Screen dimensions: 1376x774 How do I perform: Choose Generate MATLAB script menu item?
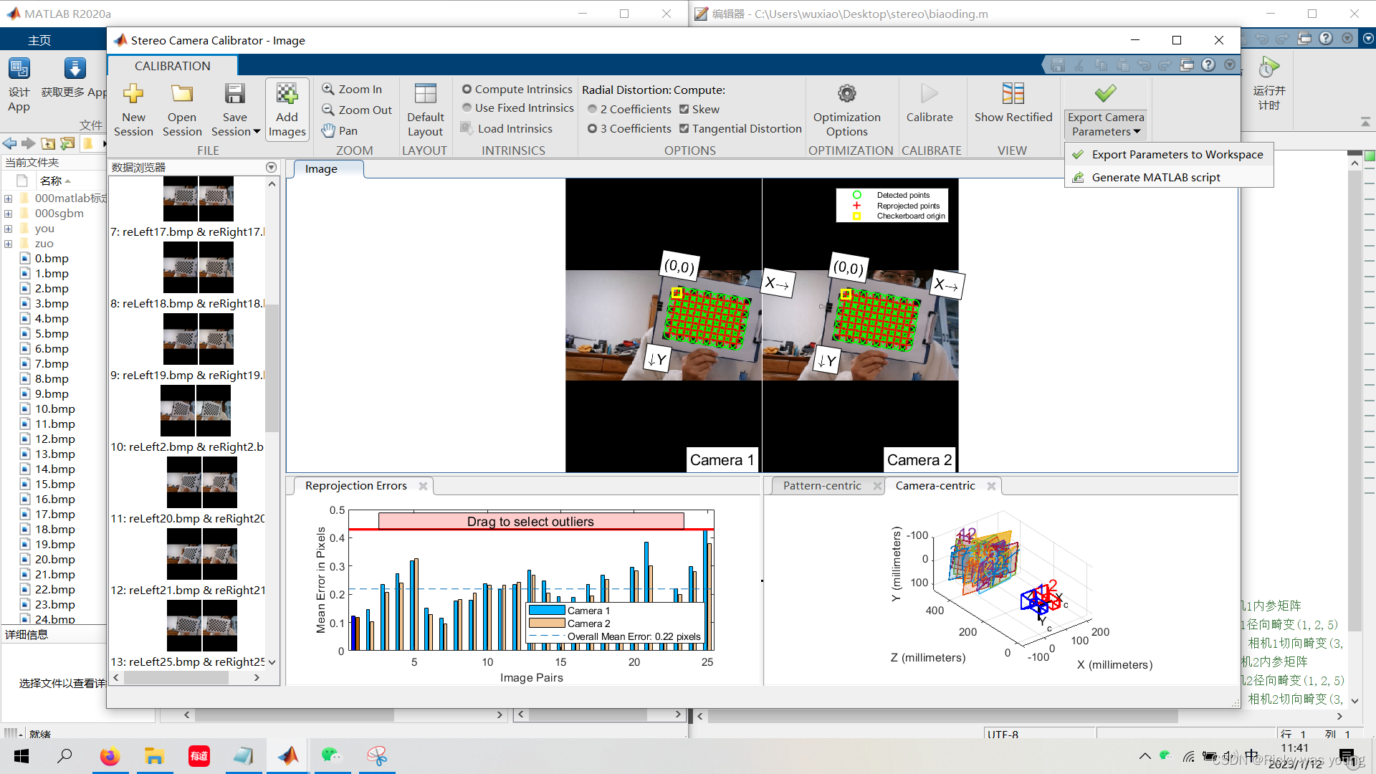1155,177
